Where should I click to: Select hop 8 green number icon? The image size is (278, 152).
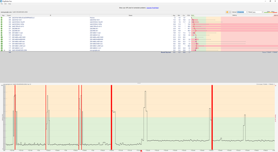[x=2, y=33]
